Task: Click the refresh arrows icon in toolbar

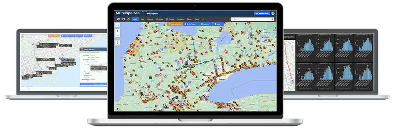Action: (x=123, y=19)
